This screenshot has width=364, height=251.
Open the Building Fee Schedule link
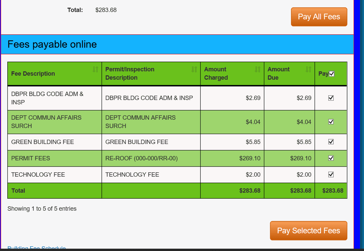tap(37, 248)
